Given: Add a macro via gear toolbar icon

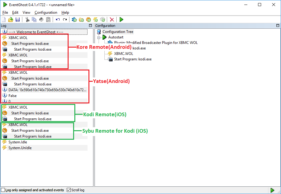Looking at the screenshot, I should [88, 20].
